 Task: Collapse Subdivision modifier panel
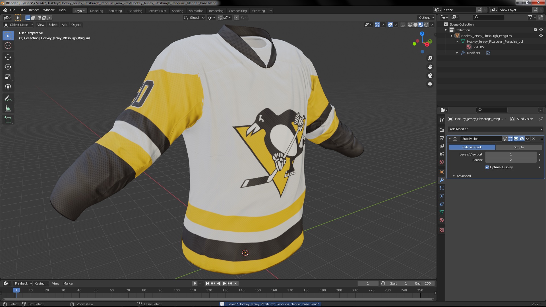450,139
